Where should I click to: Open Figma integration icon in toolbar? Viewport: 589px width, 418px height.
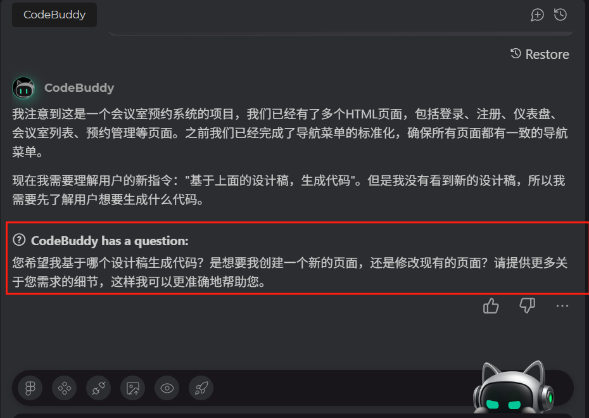30,388
